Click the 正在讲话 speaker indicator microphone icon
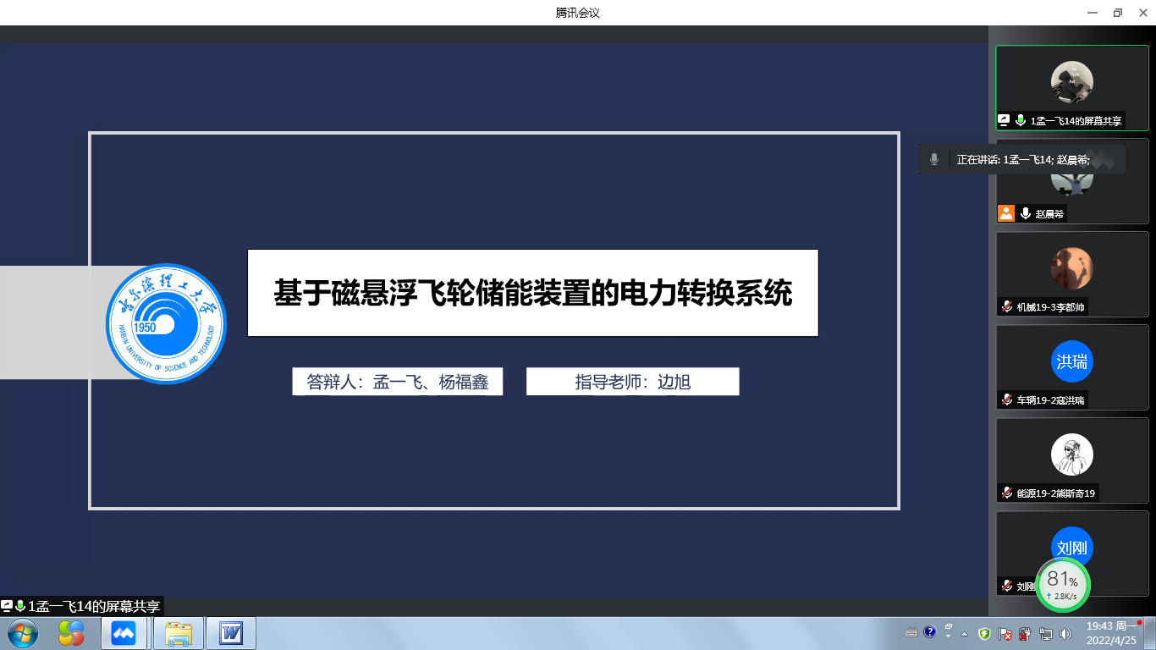 (934, 159)
